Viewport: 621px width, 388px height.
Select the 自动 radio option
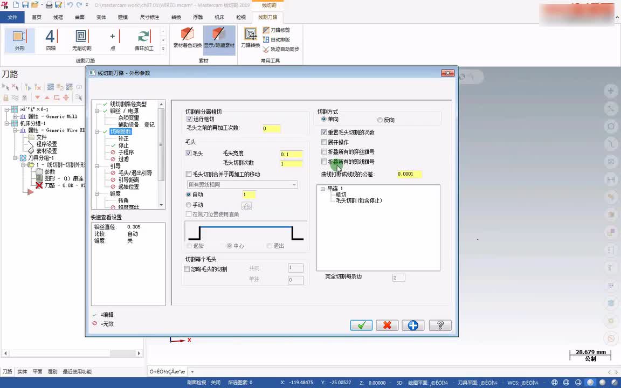pyautogui.click(x=189, y=195)
